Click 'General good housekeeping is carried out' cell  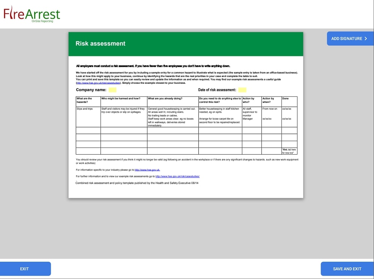tap(173, 117)
